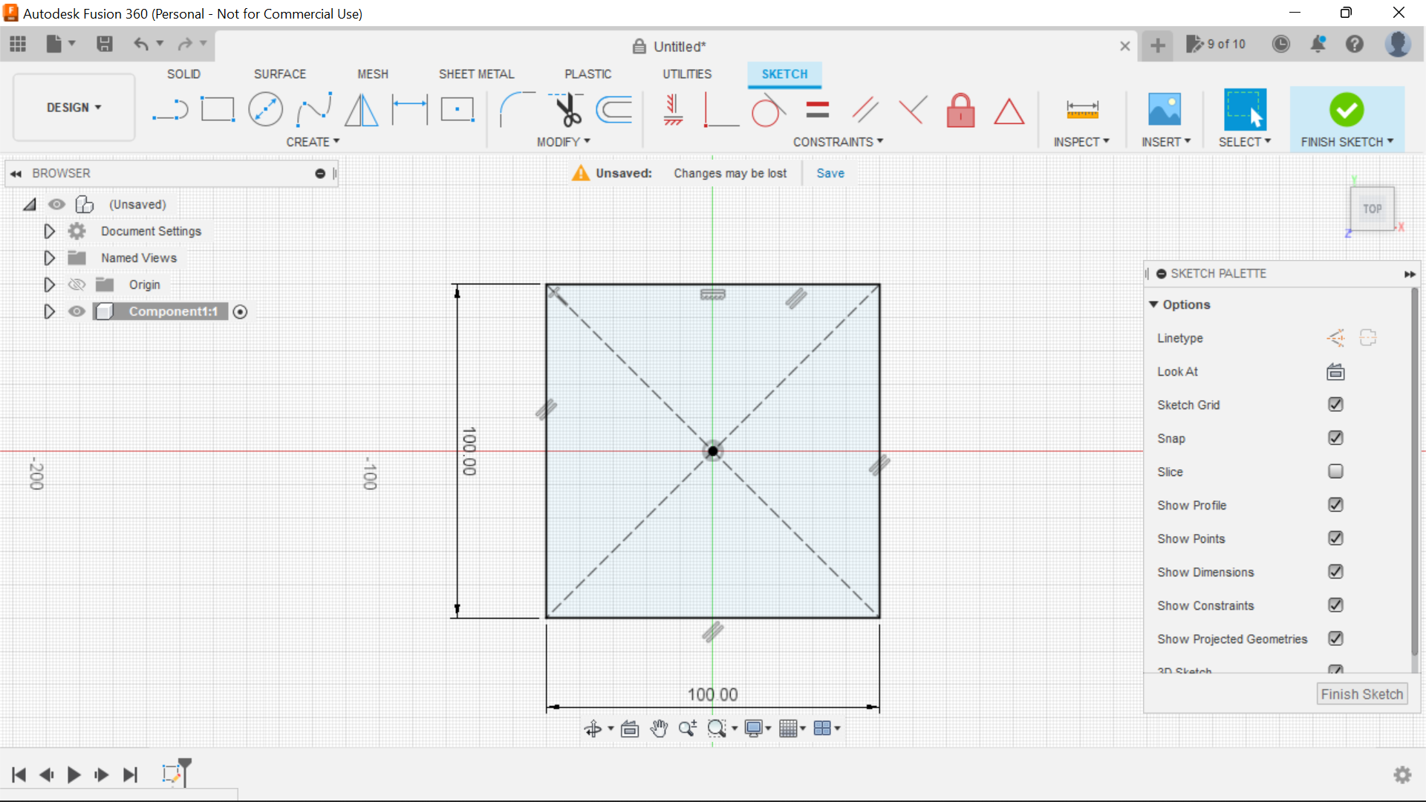Open the Fillet tool under Modify

coord(518,109)
